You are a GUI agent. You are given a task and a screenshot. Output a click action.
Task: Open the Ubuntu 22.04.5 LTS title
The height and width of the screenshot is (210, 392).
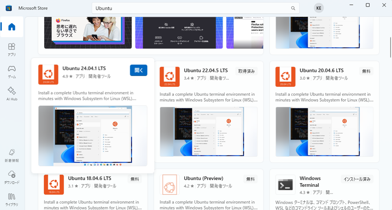tap(206, 71)
